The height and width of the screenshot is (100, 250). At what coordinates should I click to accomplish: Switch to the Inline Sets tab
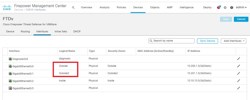pyautogui.click(x=61, y=32)
